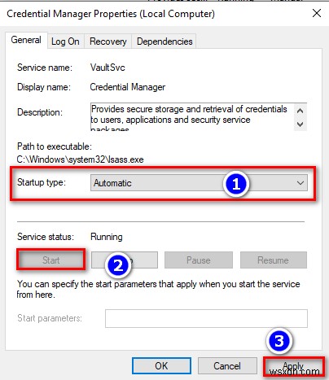This screenshot has width=329, height=380.
Task: Switch to the Dependencies tab
Action: (x=164, y=41)
